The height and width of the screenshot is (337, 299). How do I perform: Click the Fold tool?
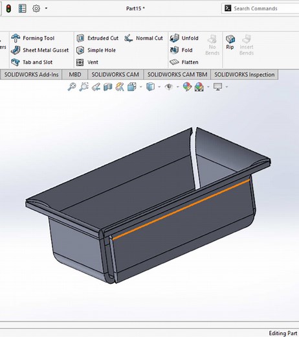tap(181, 50)
